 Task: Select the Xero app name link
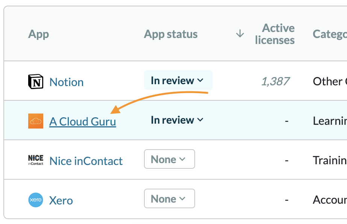click(x=61, y=201)
